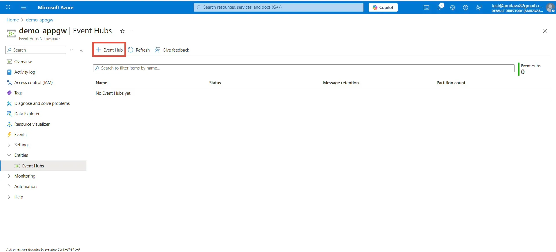
Task: Click the user account avatar
Action: coord(550,8)
